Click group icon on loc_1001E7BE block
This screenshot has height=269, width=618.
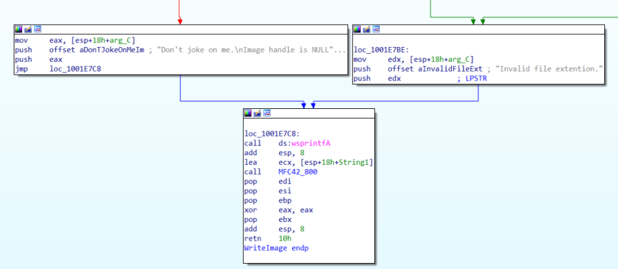376,29
